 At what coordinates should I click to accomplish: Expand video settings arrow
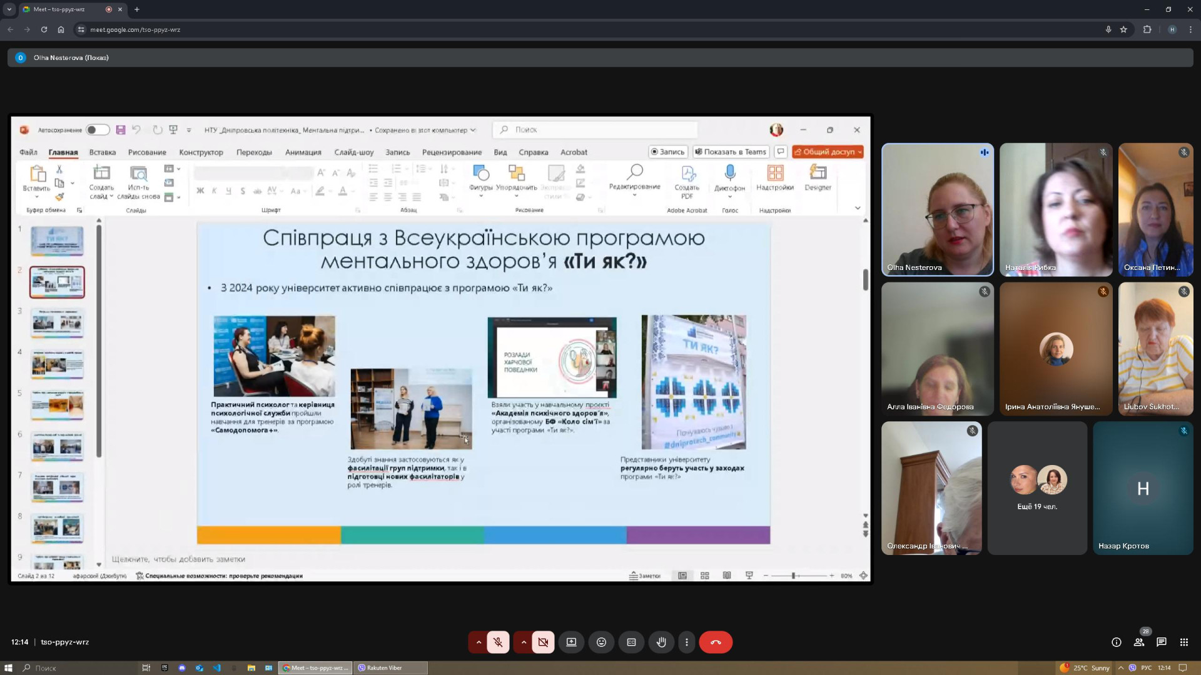[524, 642]
